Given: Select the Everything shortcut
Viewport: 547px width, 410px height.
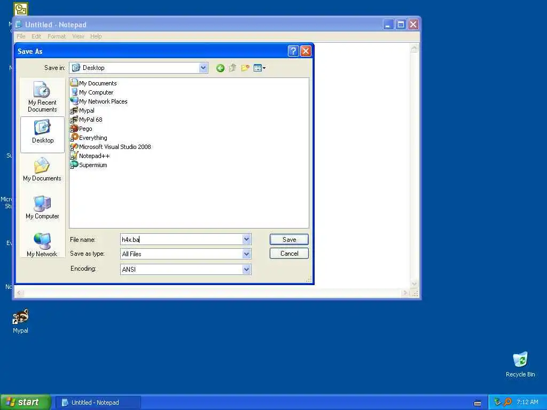Looking at the screenshot, I should click(89, 137).
